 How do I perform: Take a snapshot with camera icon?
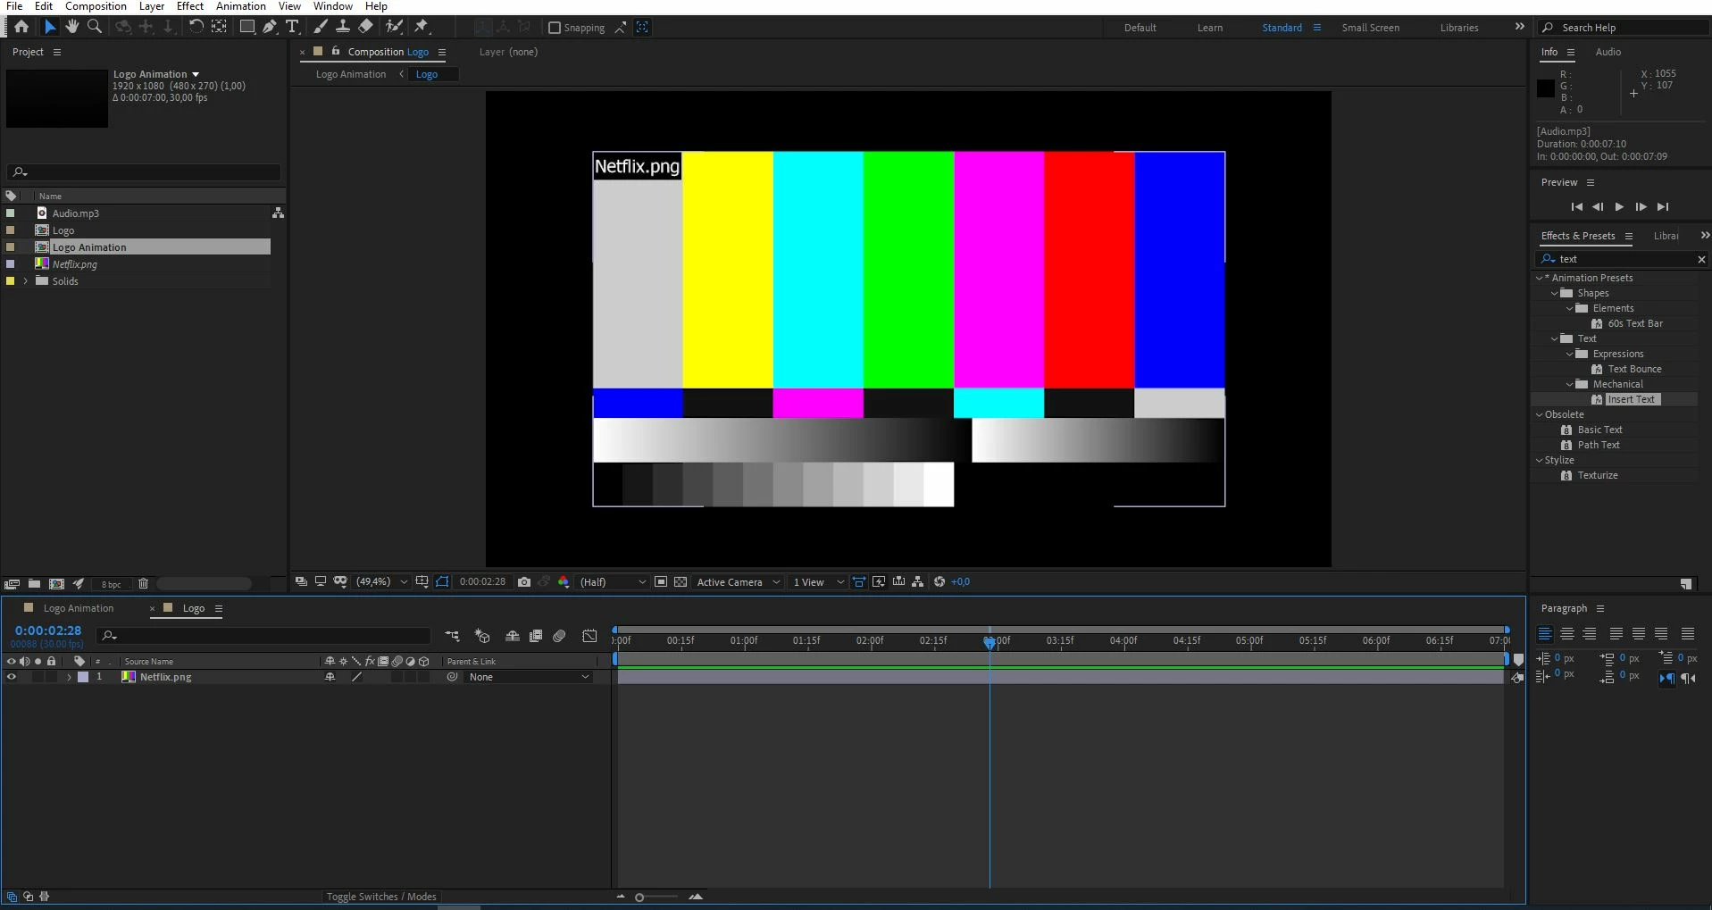tap(524, 582)
